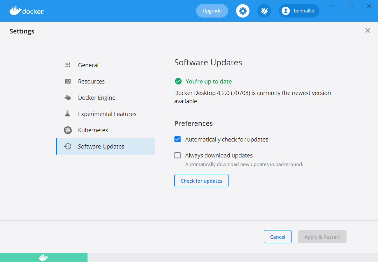Disable Automatically check for updates checkbox

(x=178, y=139)
